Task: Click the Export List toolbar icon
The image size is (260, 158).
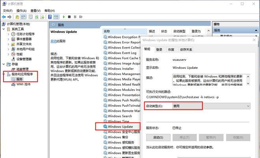Action: pyautogui.click(x=42, y=17)
